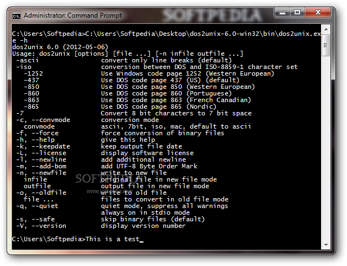Click the '-860' option text

pos(31,93)
